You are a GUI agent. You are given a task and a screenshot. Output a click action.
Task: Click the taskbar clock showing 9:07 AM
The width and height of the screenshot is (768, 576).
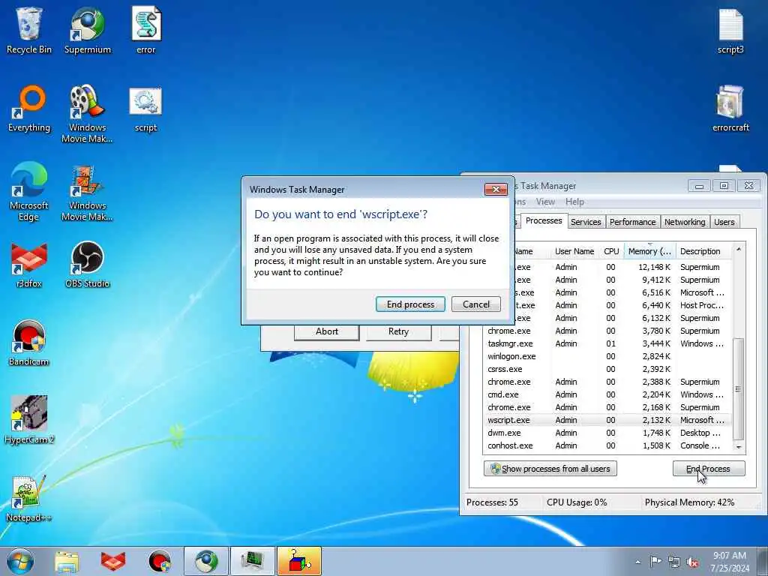(x=730, y=562)
